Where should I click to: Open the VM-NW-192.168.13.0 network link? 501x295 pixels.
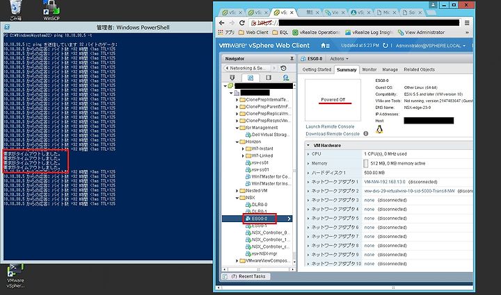pyautogui.click(x=385, y=182)
